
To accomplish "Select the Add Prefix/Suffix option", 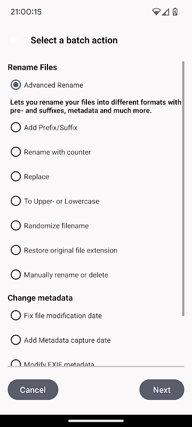I will [x=44, y=128].
